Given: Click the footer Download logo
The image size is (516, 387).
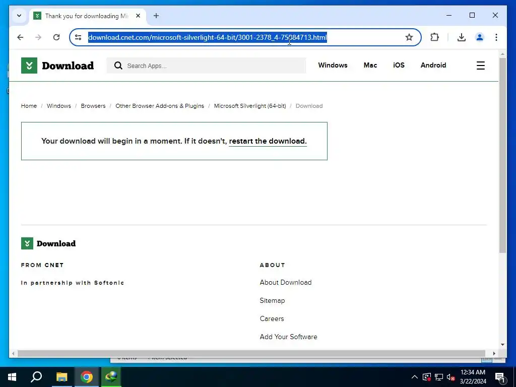Looking at the screenshot, I should (48, 243).
